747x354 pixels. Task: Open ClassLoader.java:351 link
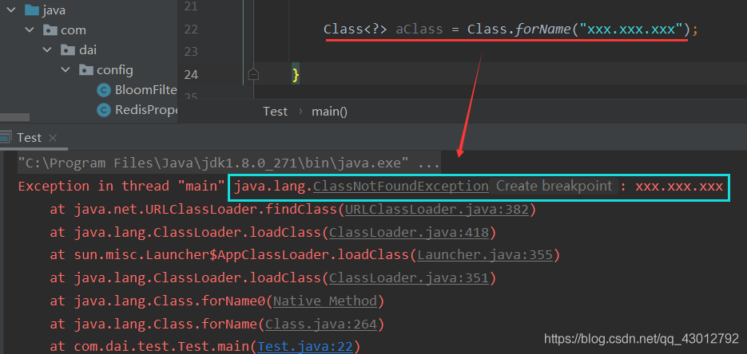click(409, 278)
